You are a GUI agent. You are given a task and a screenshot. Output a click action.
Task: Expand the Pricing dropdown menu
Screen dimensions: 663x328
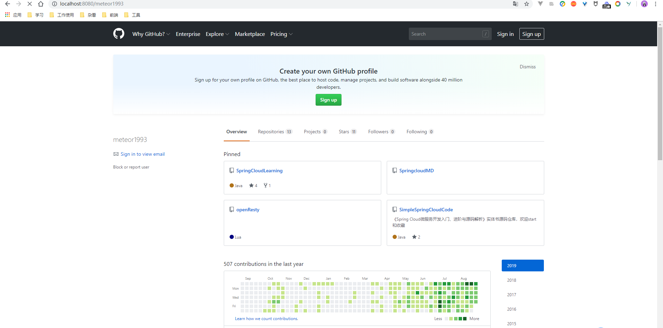tap(281, 34)
